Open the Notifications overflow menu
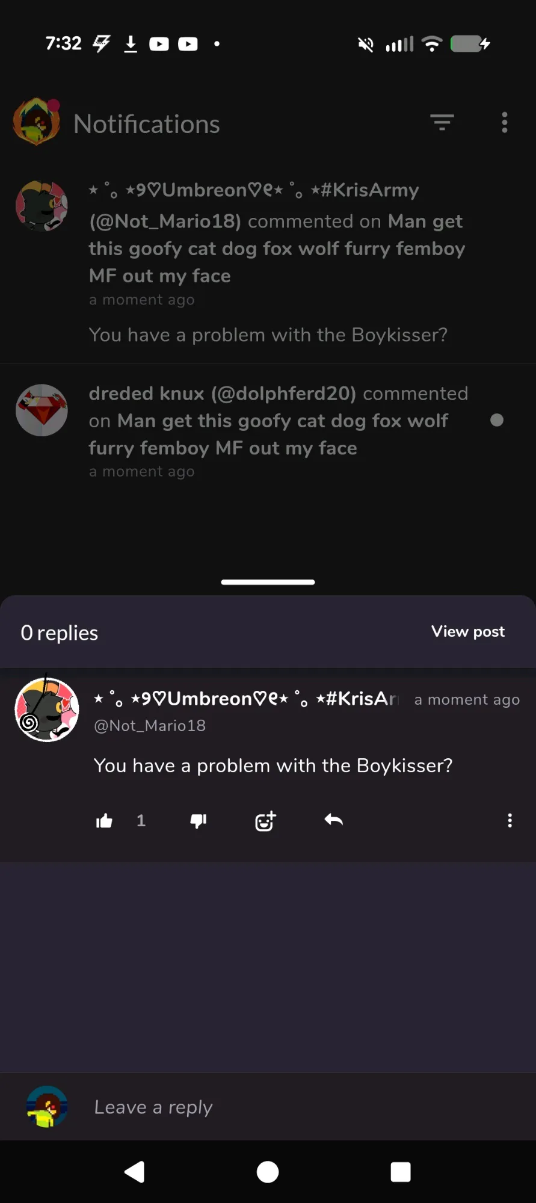Viewport: 536px width, 1203px height. (505, 122)
